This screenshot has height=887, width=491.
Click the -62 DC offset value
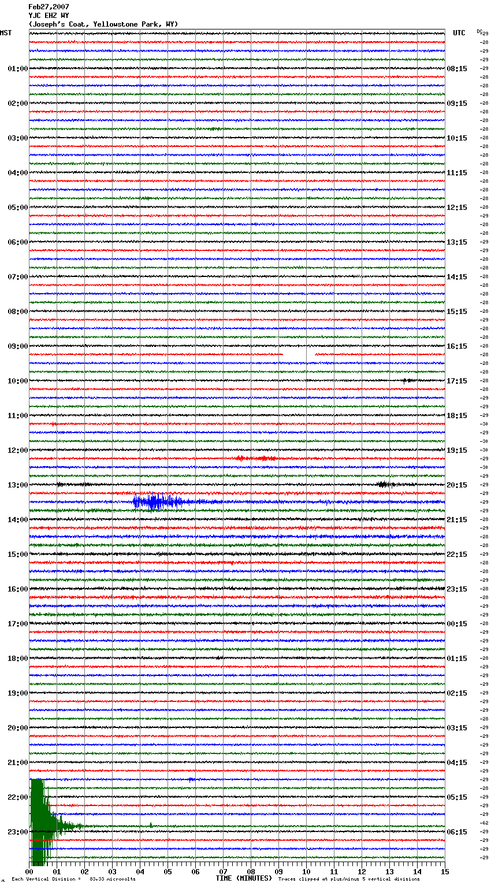(485, 823)
